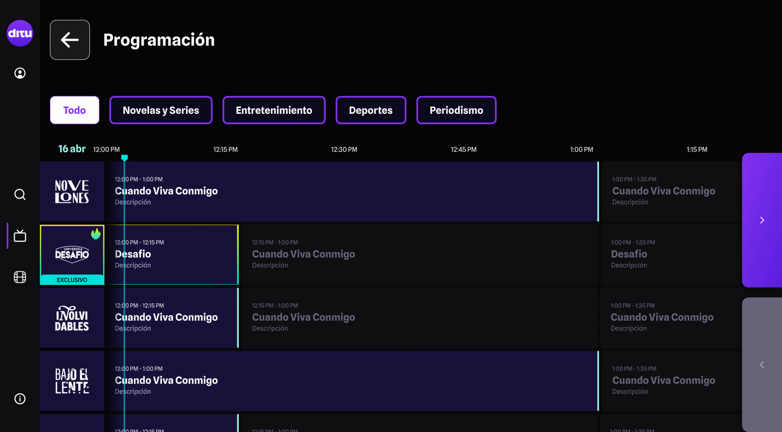Open the channels grid icon
The height and width of the screenshot is (432, 782).
pos(19,276)
